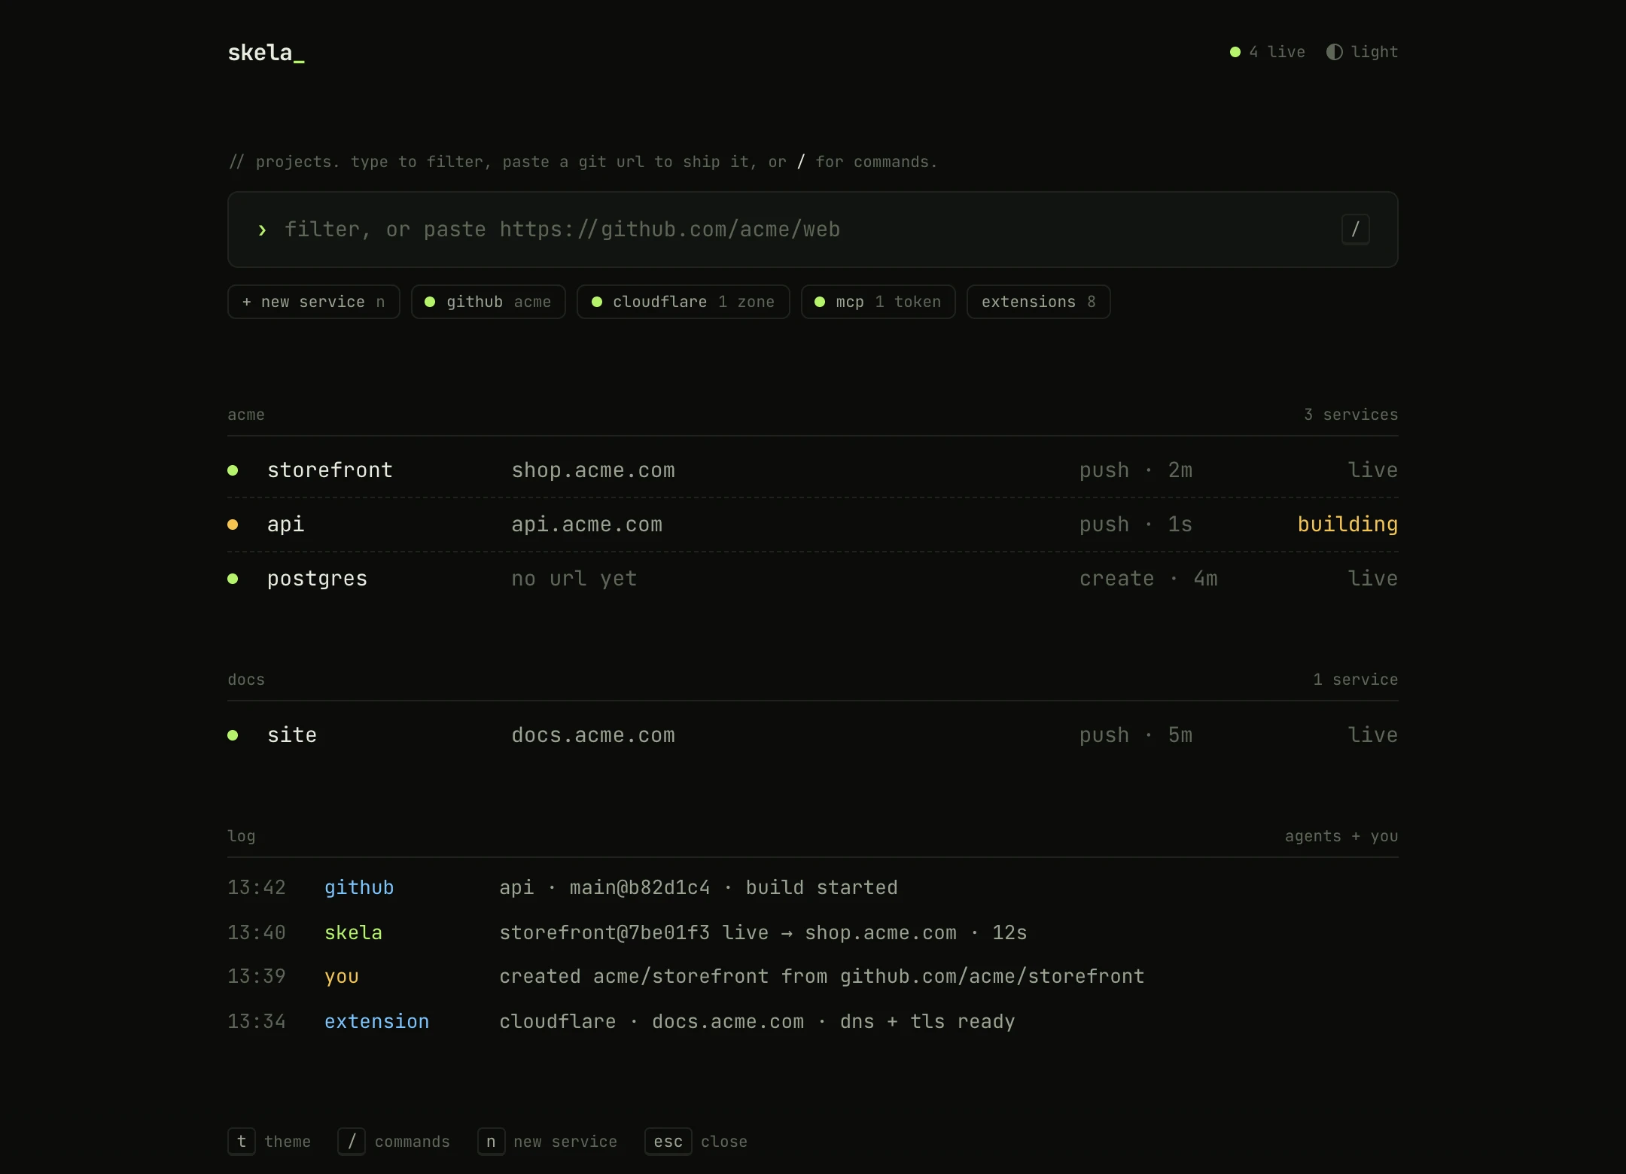
Task: Open the extensions 8 chip
Action: (x=1038, y=302)
